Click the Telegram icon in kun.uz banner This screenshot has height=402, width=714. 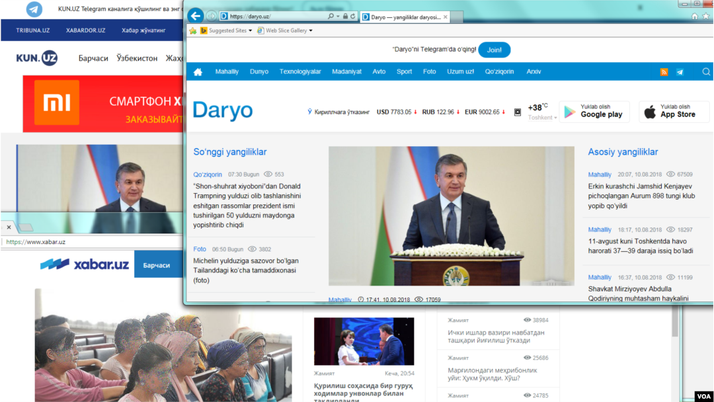tap(34, 9)
